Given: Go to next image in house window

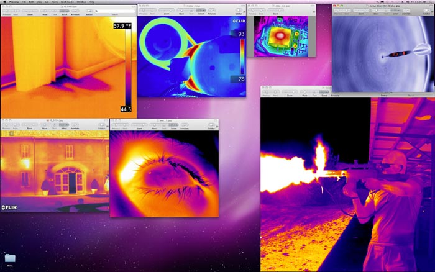Looking at the screenshot, I should [16, 125].
